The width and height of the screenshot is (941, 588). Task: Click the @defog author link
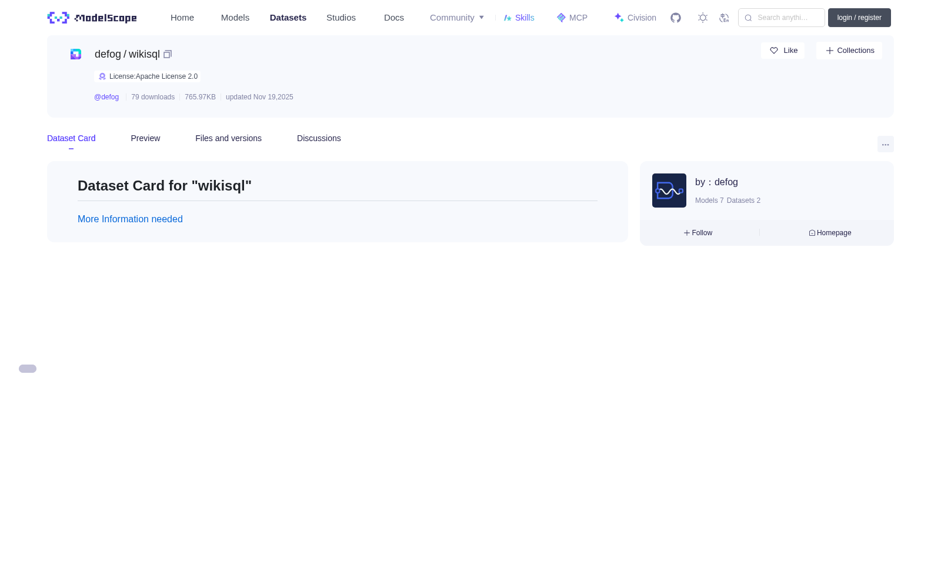coord(106,97)
